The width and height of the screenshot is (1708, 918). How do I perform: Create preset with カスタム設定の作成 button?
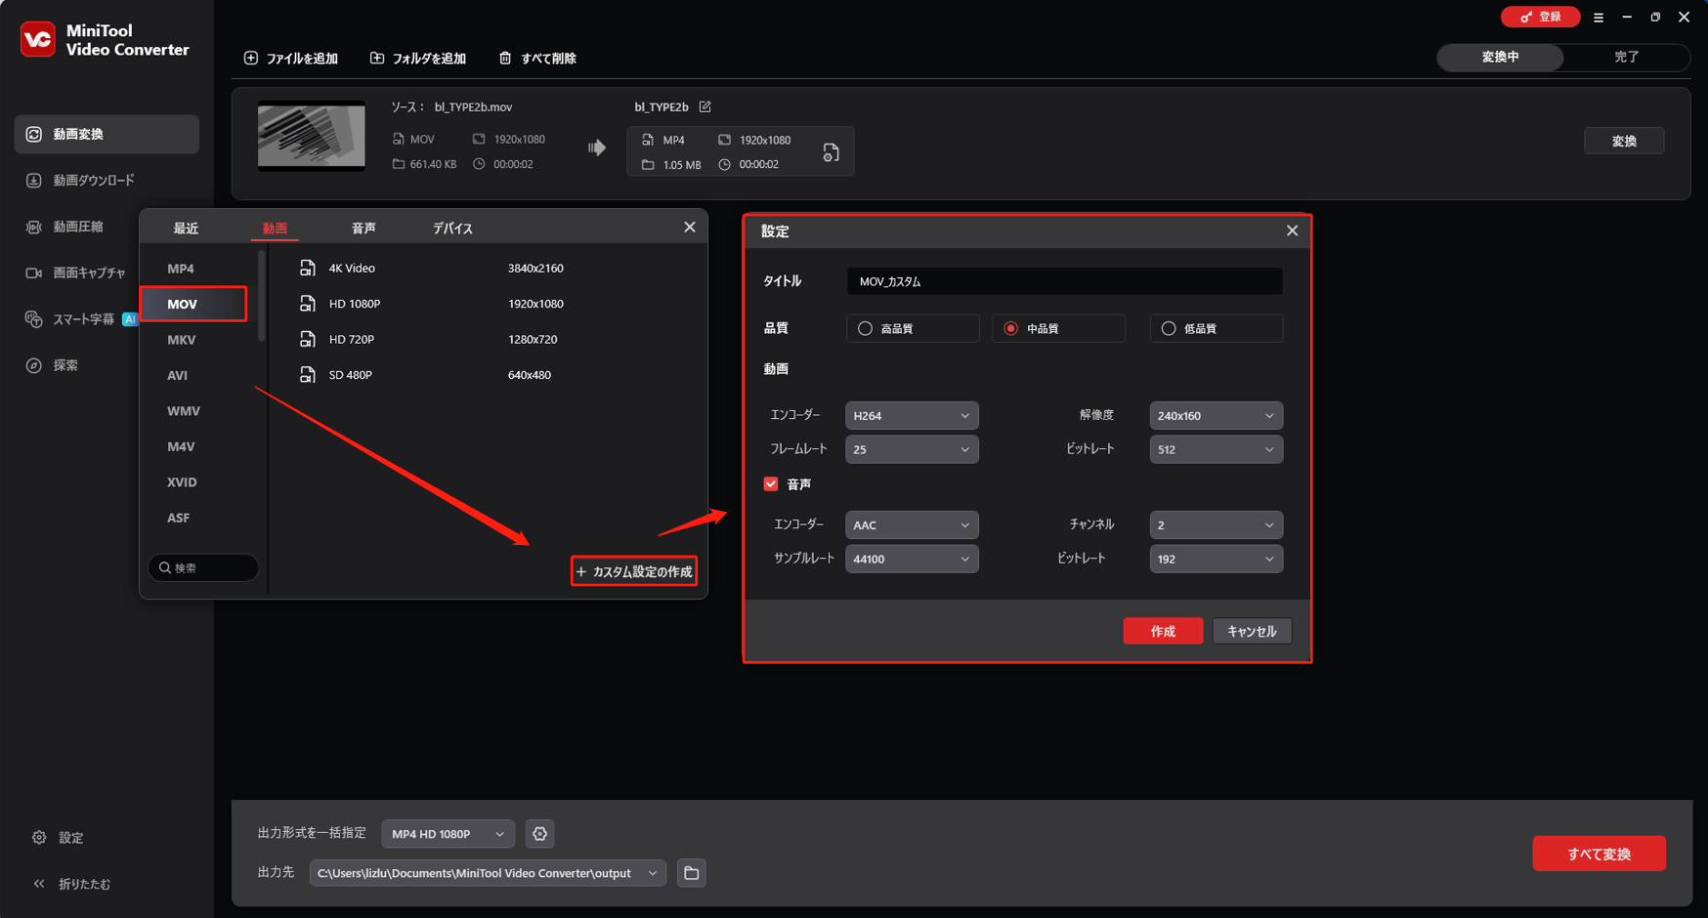(633, 571)
